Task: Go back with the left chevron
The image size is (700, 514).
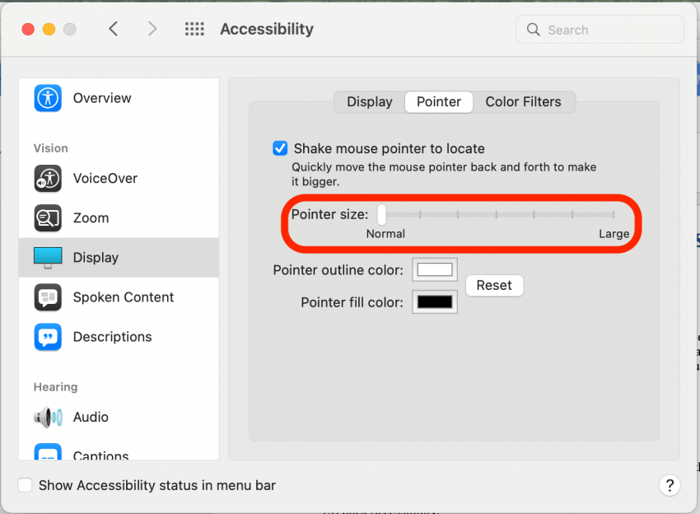Action: click(114, 29)
